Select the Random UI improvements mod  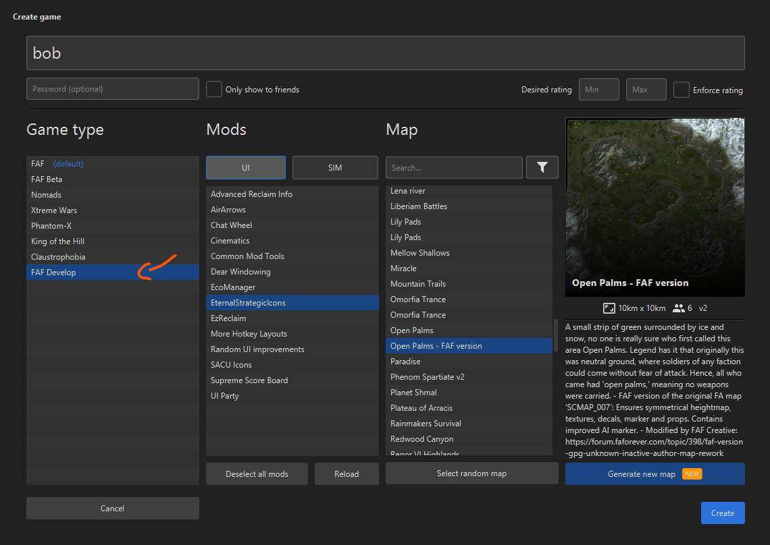pos(292,349)
